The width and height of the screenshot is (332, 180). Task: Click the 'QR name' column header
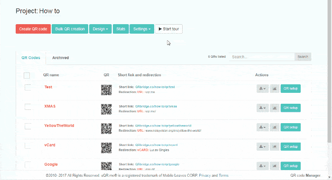pos(51,75)
